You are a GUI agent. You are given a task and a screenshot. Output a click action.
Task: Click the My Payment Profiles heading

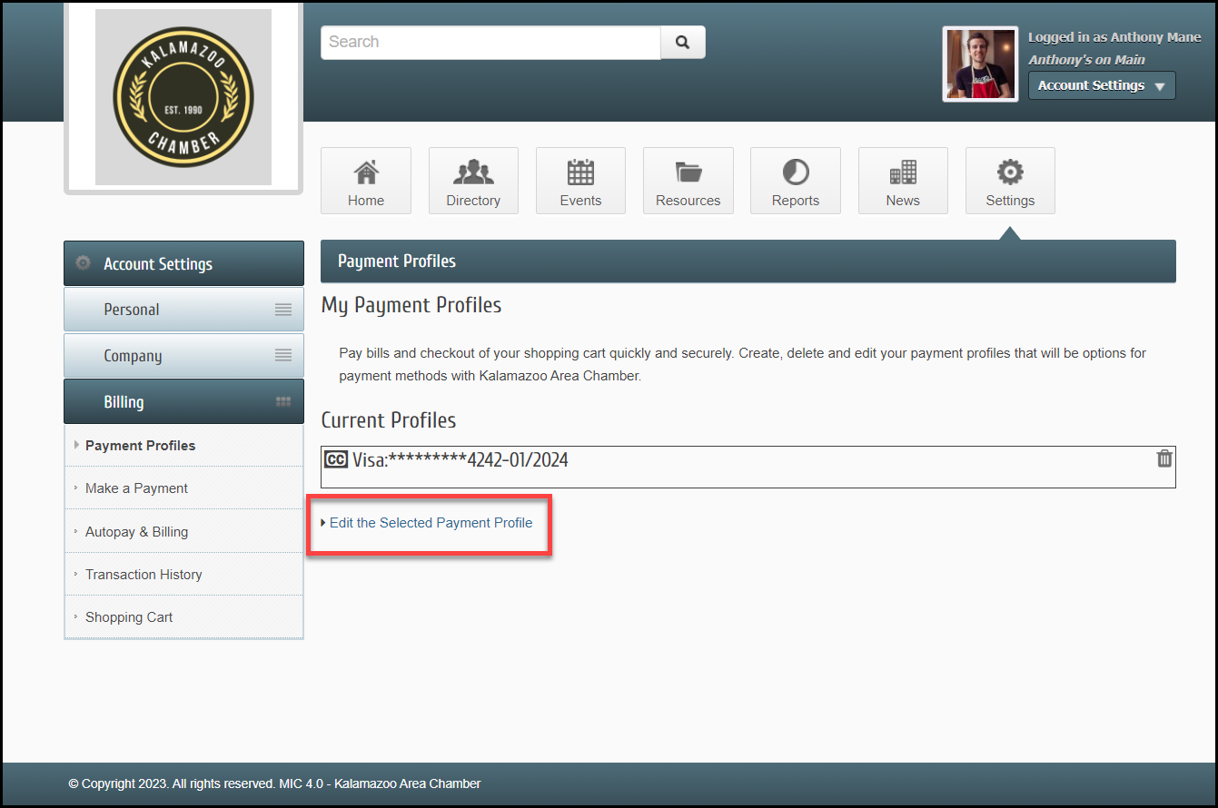tap(411, 306)
